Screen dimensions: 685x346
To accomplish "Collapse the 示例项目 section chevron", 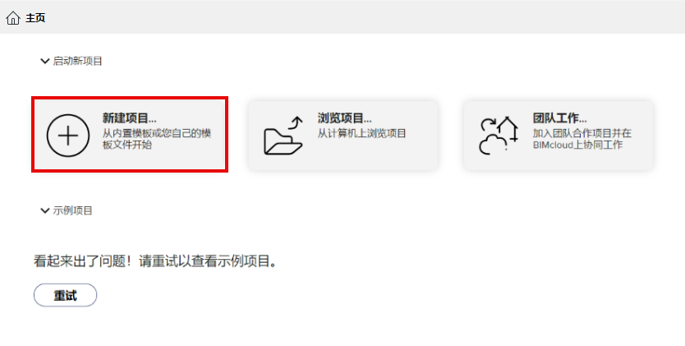I will click(44, 210).
